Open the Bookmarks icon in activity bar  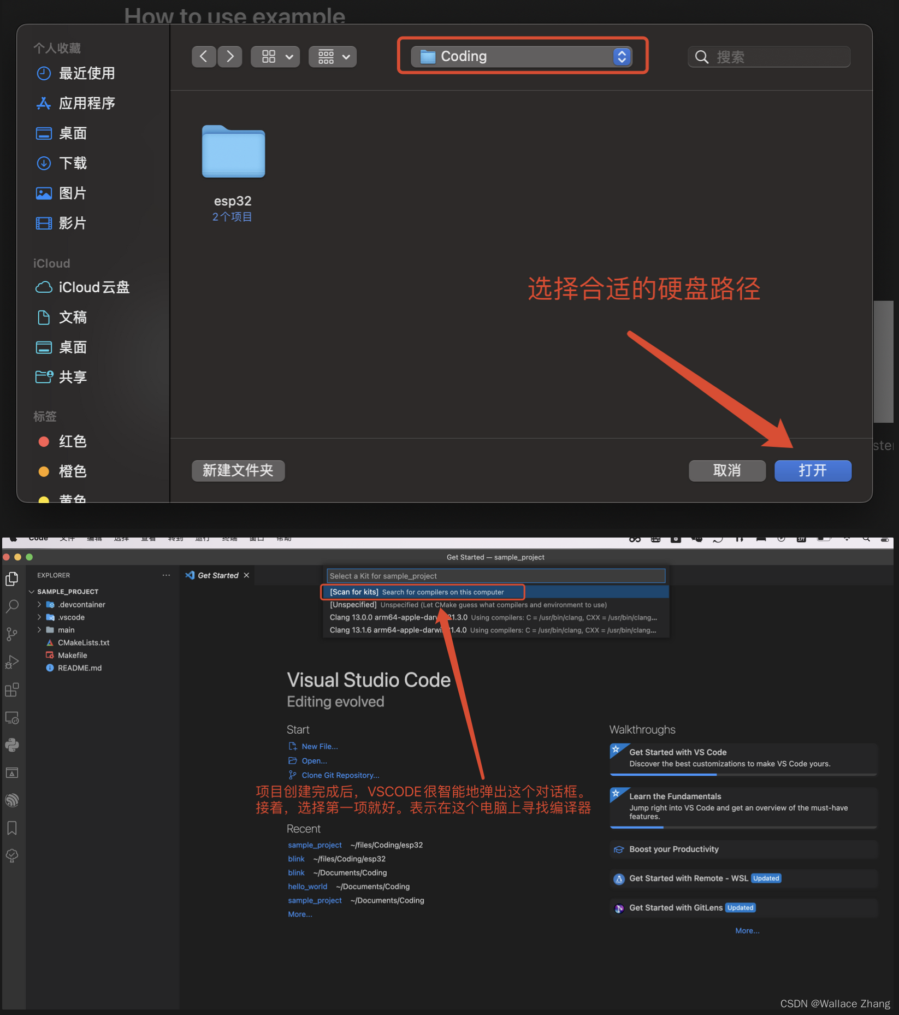tap(12, 828)
